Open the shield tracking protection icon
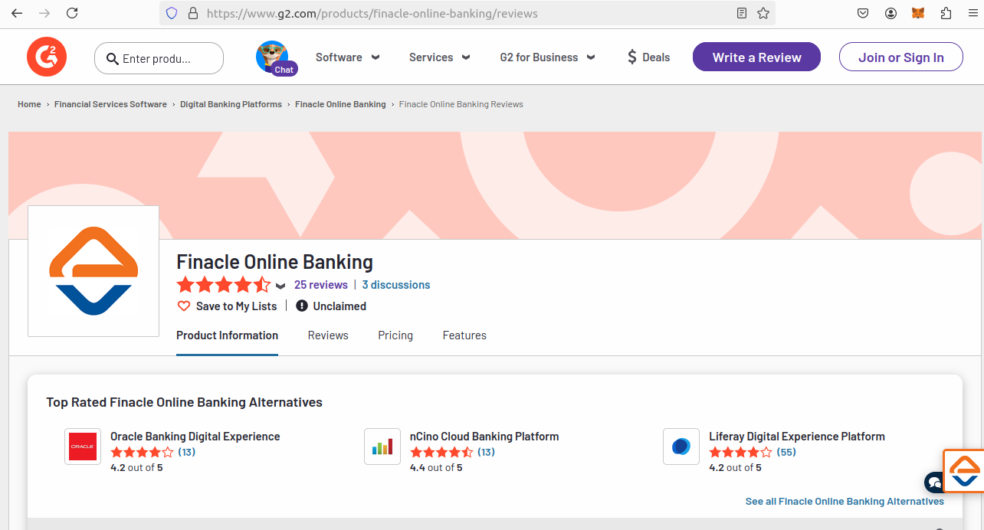The height and width of the screenshot is (530, 984). (x=172, y=13)
